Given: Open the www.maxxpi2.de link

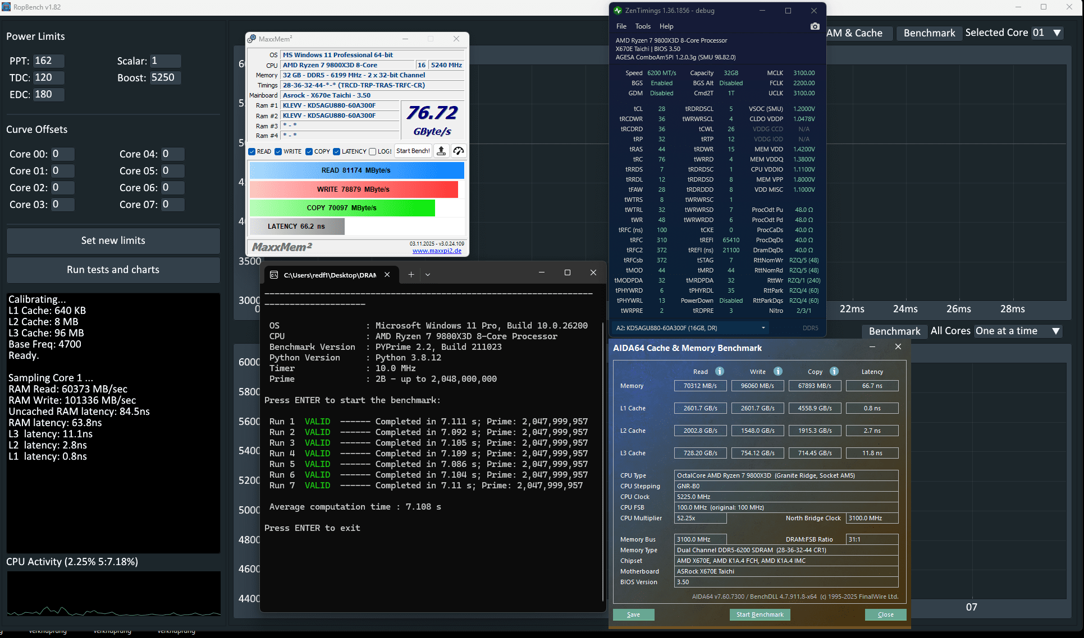Looking at the screenshot, I should tap(437, 251).
